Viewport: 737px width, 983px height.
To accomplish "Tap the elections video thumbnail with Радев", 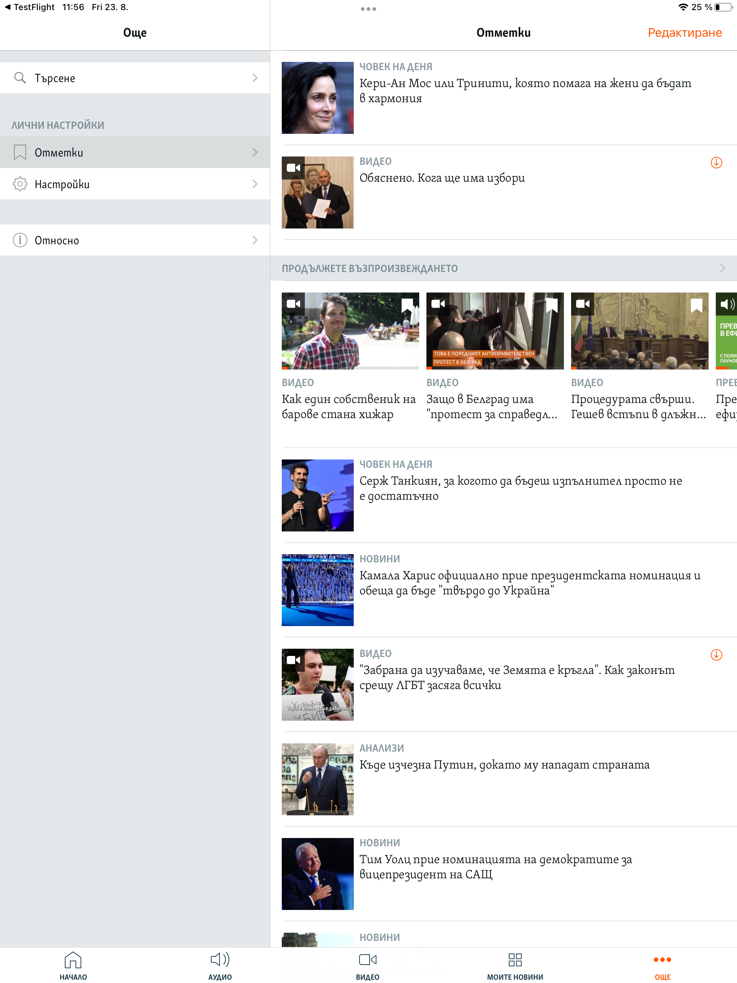I will pos(317,192).
